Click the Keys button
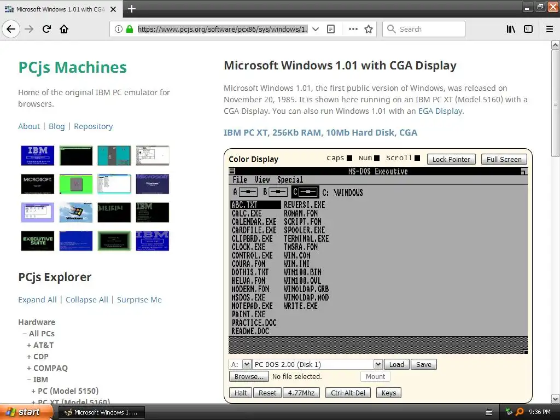Image resolution: width=560 pixels, height=420 pixels. (389, 393)
